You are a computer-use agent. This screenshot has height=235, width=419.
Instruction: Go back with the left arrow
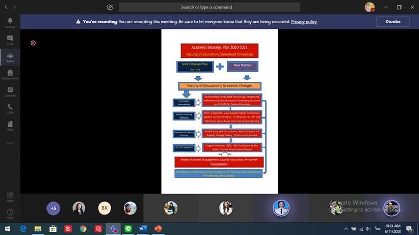(x=6, y=7)
